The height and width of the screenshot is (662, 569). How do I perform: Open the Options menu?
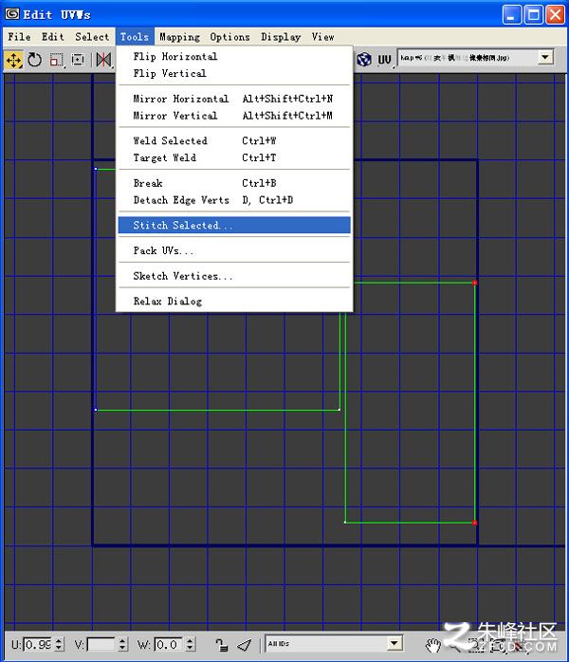[x=230, y=37]
